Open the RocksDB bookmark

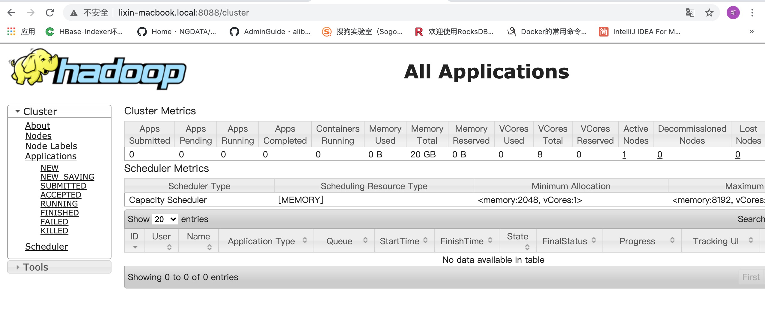click(x=454, y=31)
